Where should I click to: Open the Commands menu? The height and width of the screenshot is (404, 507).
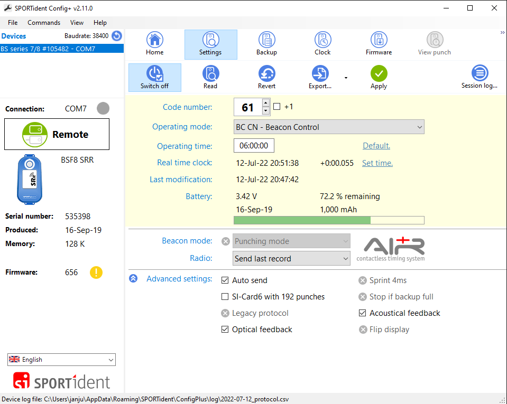[44, 23]
